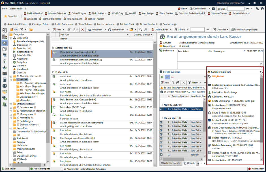Open the Nachrichten envelope module in the sidebar
Viewport: 266px width, 172px height.
(x=5, y=43)
